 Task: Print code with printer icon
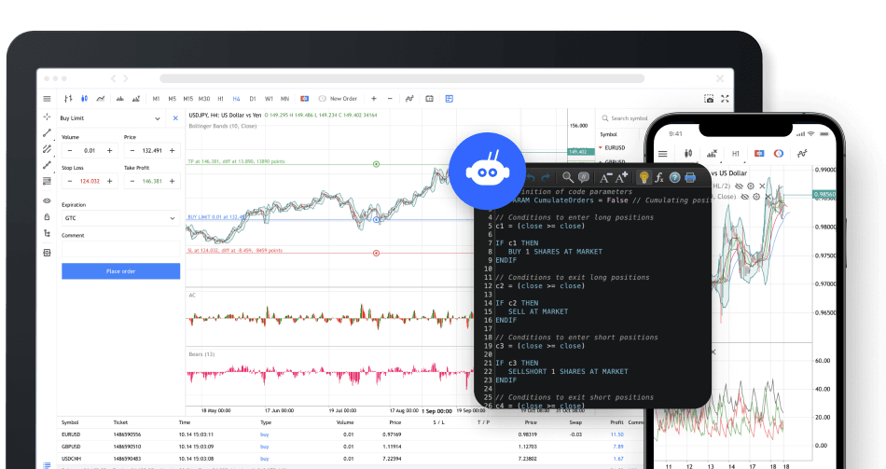690,177
